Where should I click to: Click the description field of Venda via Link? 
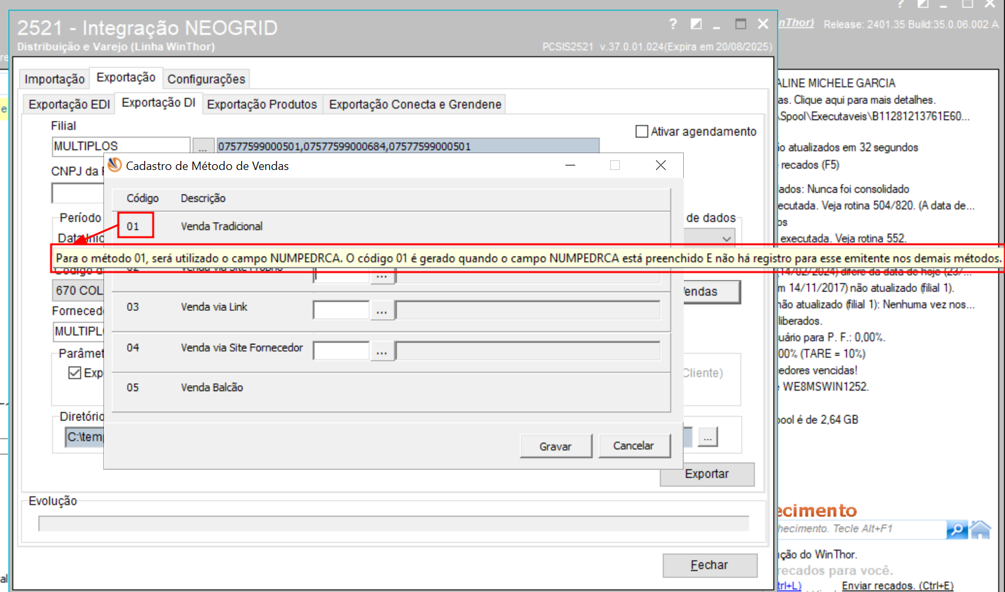tap(528, 311)
